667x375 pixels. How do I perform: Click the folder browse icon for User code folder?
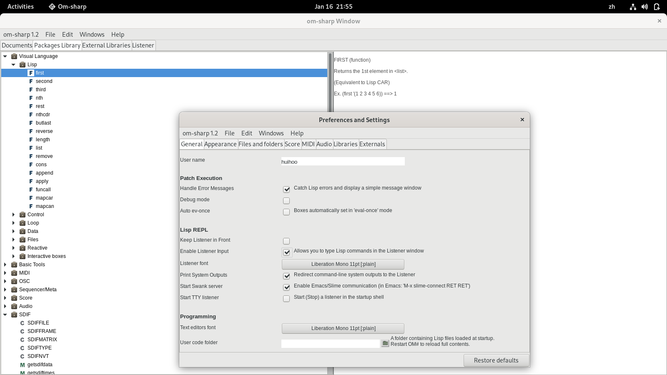point(385,343)
